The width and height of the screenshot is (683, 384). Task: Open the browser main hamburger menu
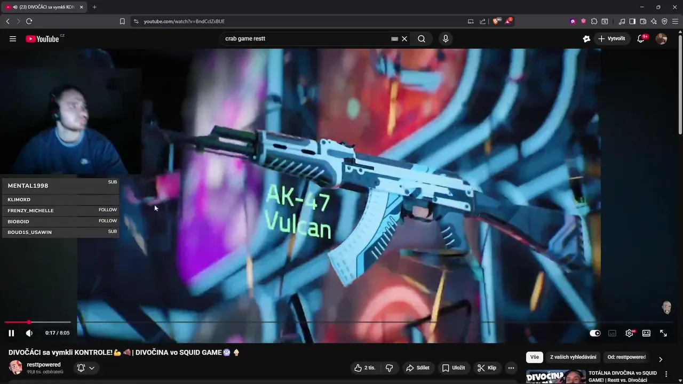(675, 21)
